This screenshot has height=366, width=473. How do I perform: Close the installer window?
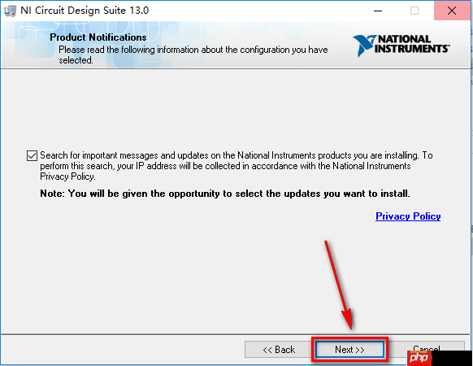point(452,11)
